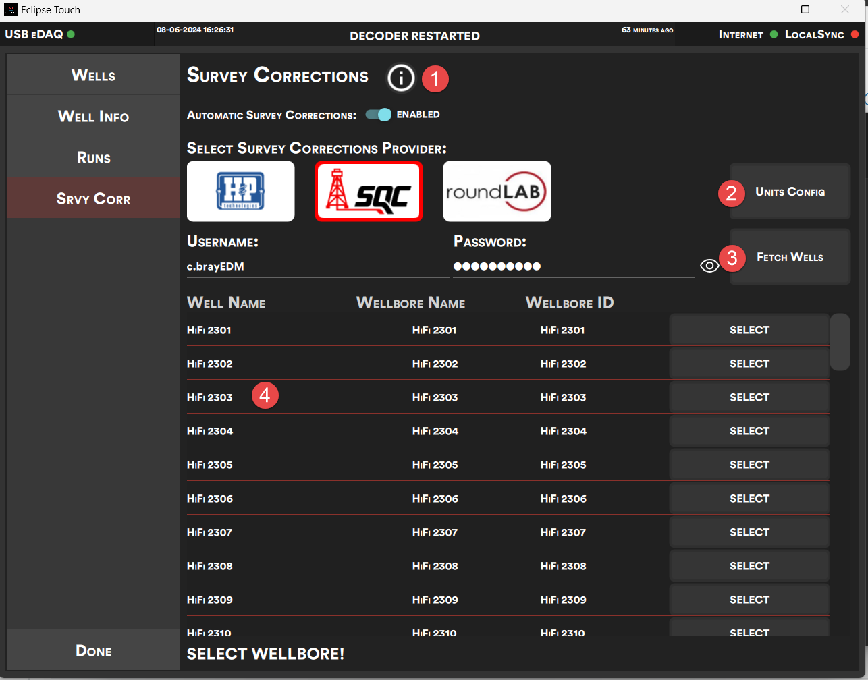
Task: Select wellbore HiFi 2307
Action: 749,532
